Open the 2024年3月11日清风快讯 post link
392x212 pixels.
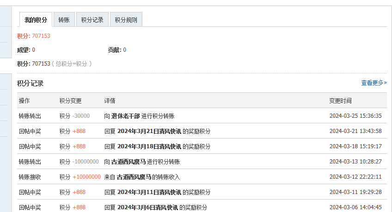[x=149, y=192]
